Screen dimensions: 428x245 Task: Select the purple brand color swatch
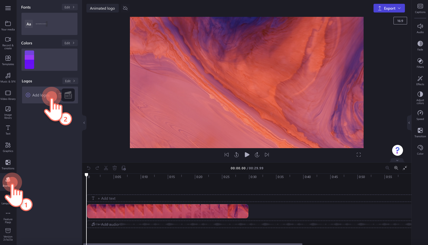point(29,60)
